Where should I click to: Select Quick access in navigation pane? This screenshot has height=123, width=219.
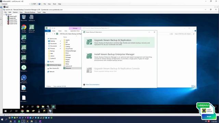(x=53, y=39)
